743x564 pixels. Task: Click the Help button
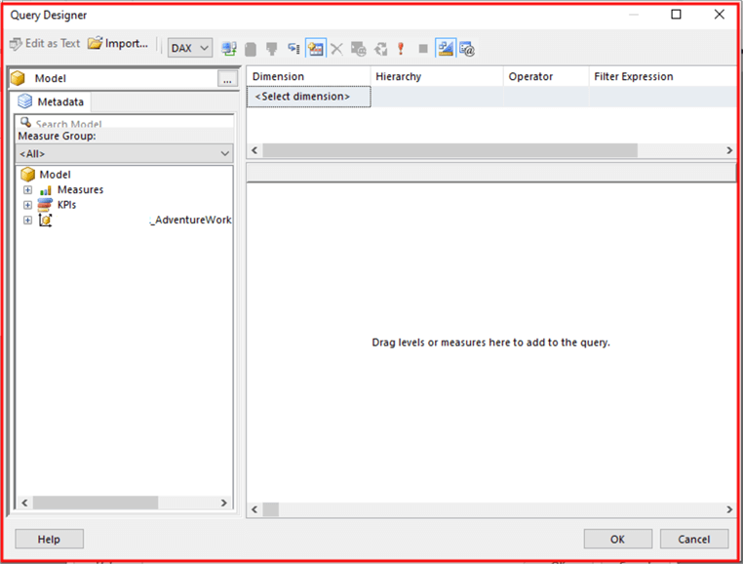click(50, 540)
